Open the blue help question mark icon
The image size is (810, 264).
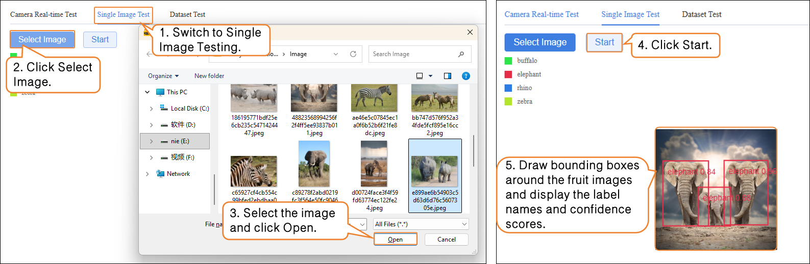tap(465, 76)
